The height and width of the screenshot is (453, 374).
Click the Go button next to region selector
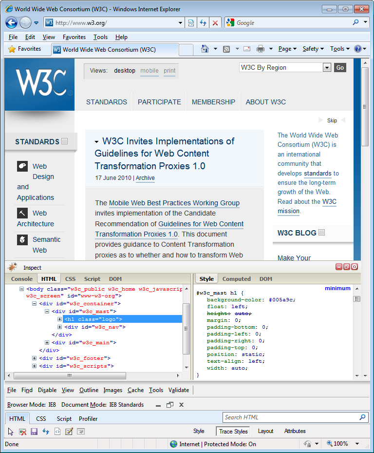click(x=340, y=68)
